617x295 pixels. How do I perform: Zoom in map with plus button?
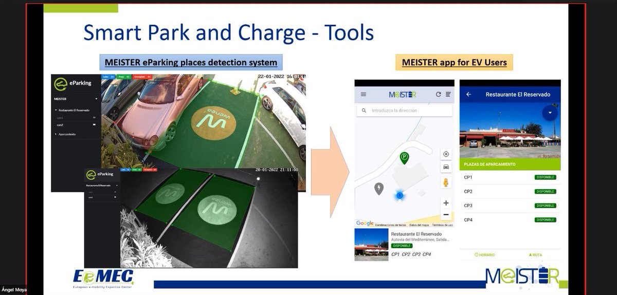pos(446,203)
